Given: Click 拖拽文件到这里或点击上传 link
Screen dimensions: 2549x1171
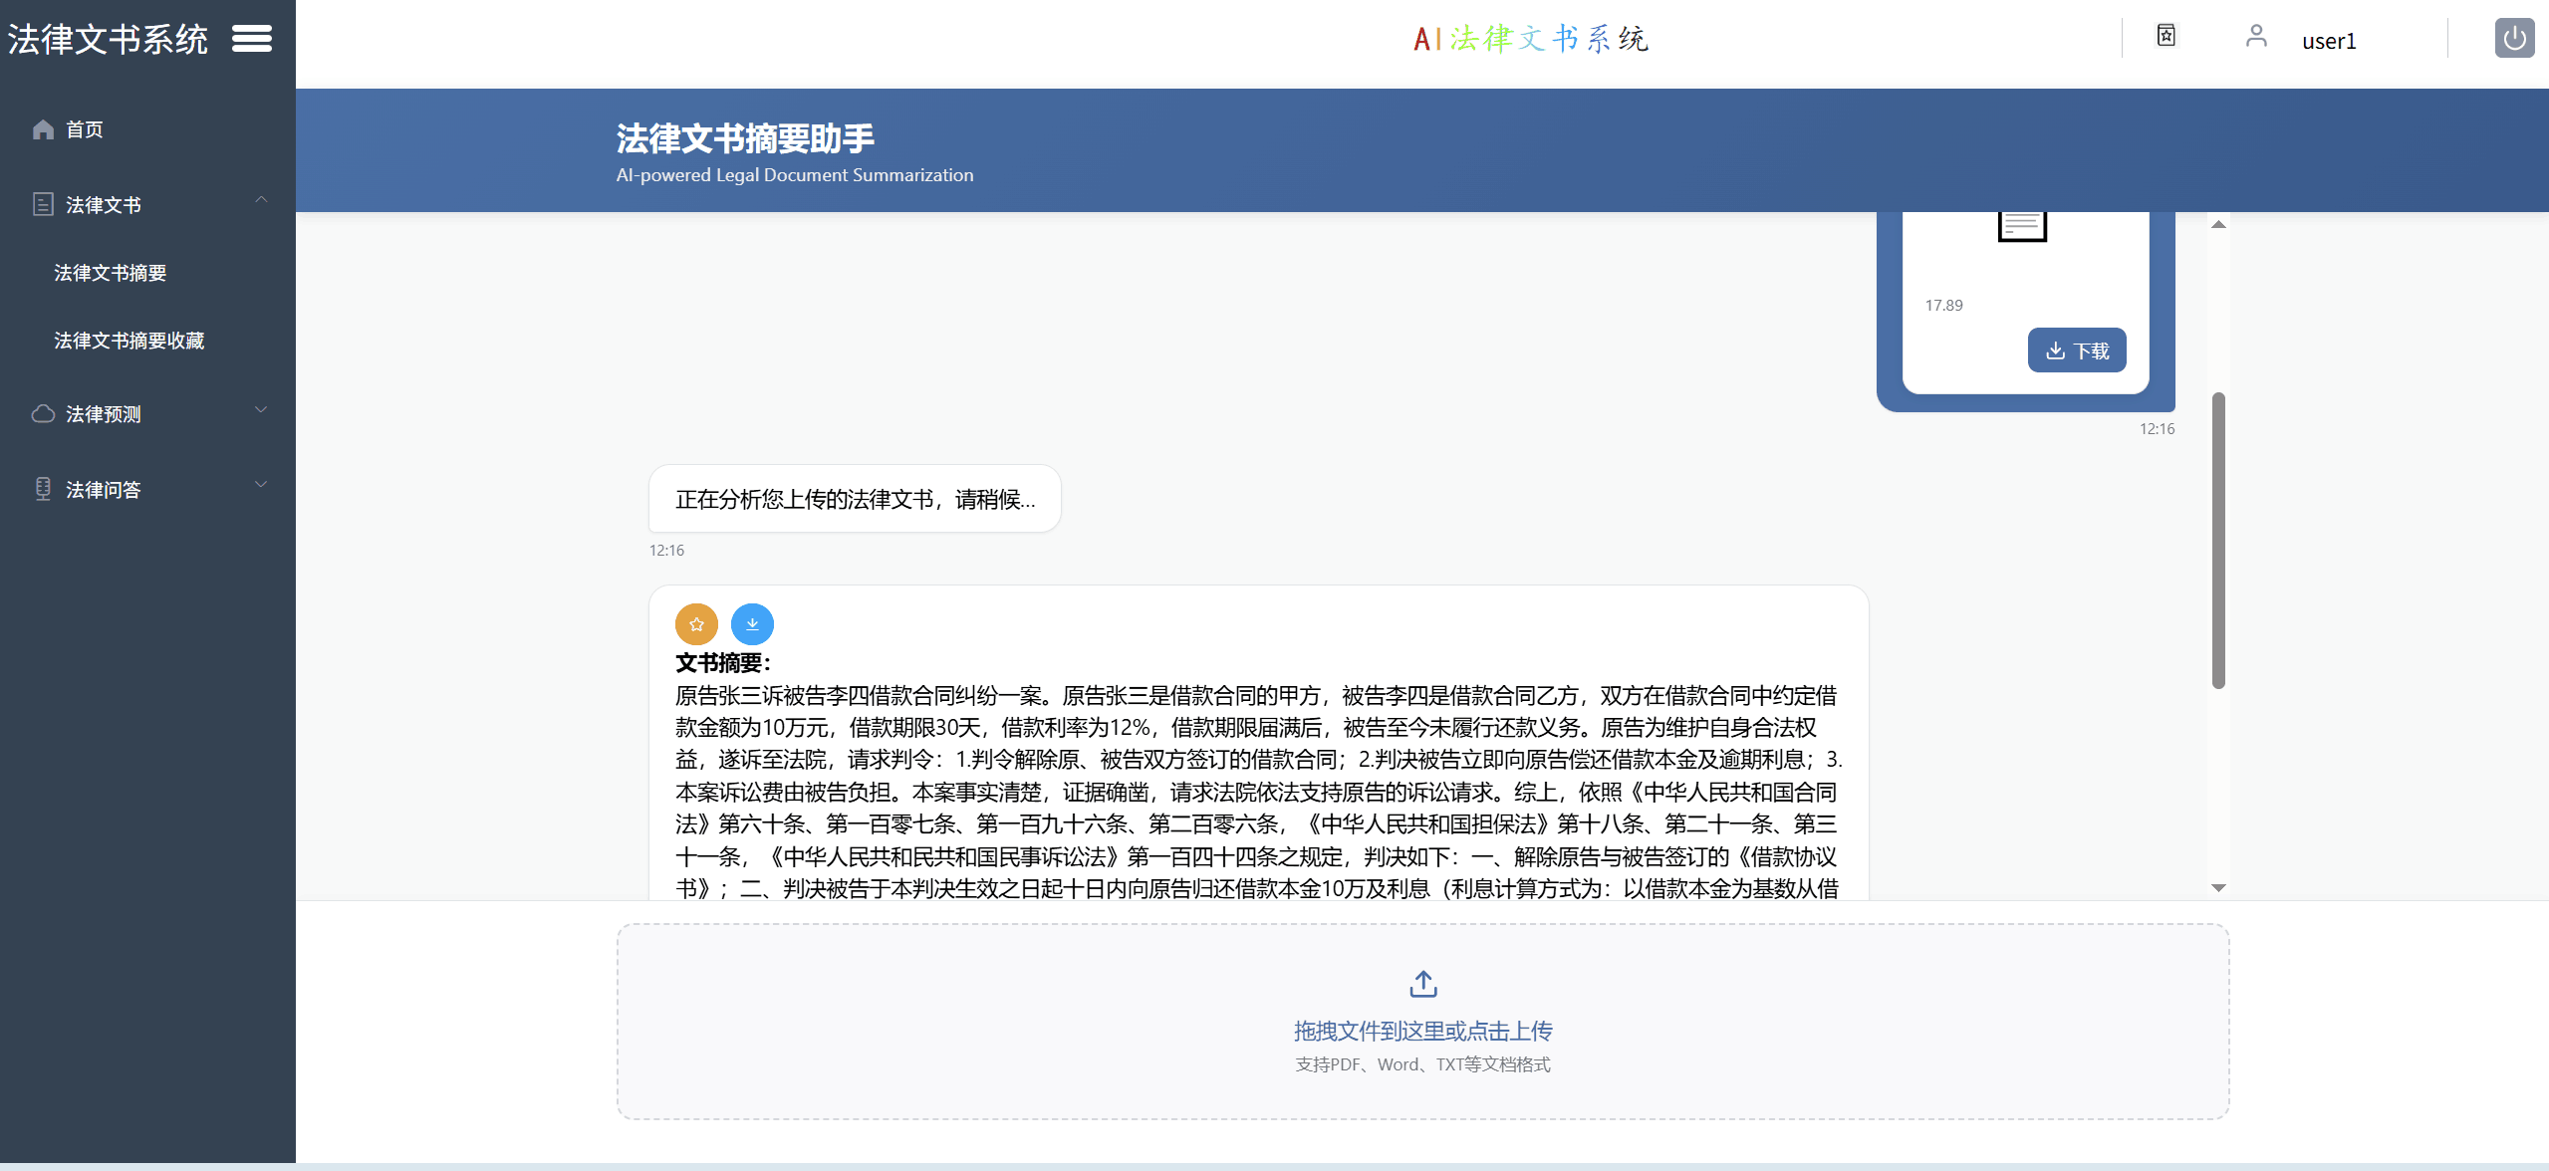Looking at the screenshot, I should 1422,1031.
